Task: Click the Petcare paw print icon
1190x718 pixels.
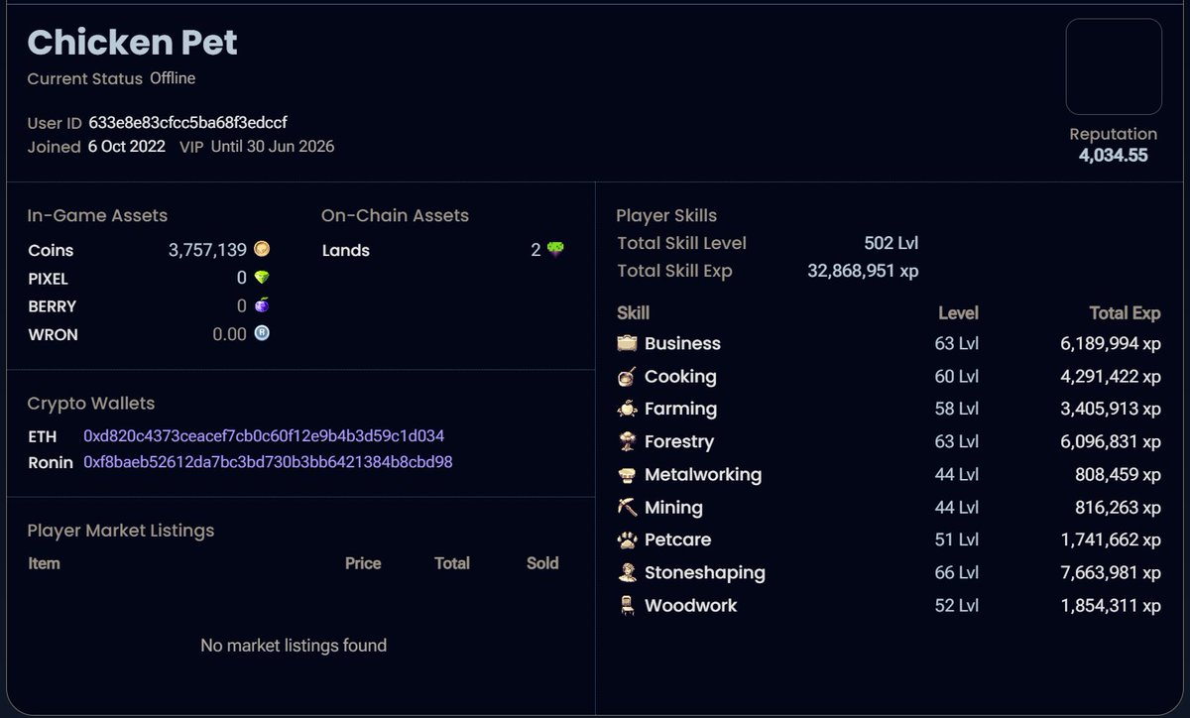Action: (627, 539)
